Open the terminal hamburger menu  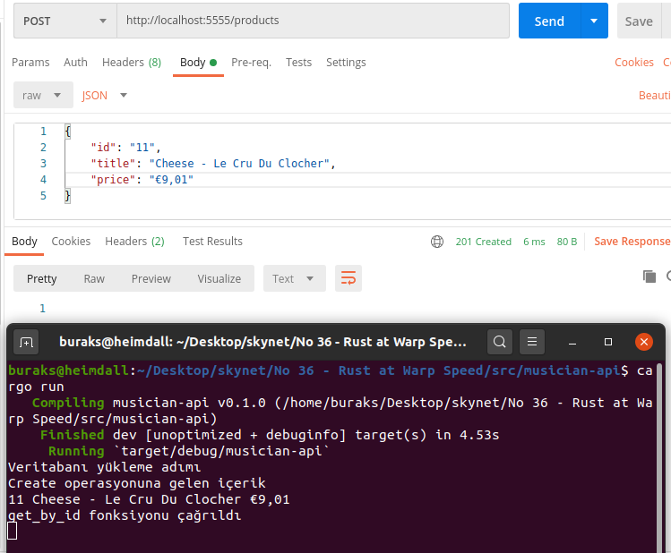click(532, 342)
